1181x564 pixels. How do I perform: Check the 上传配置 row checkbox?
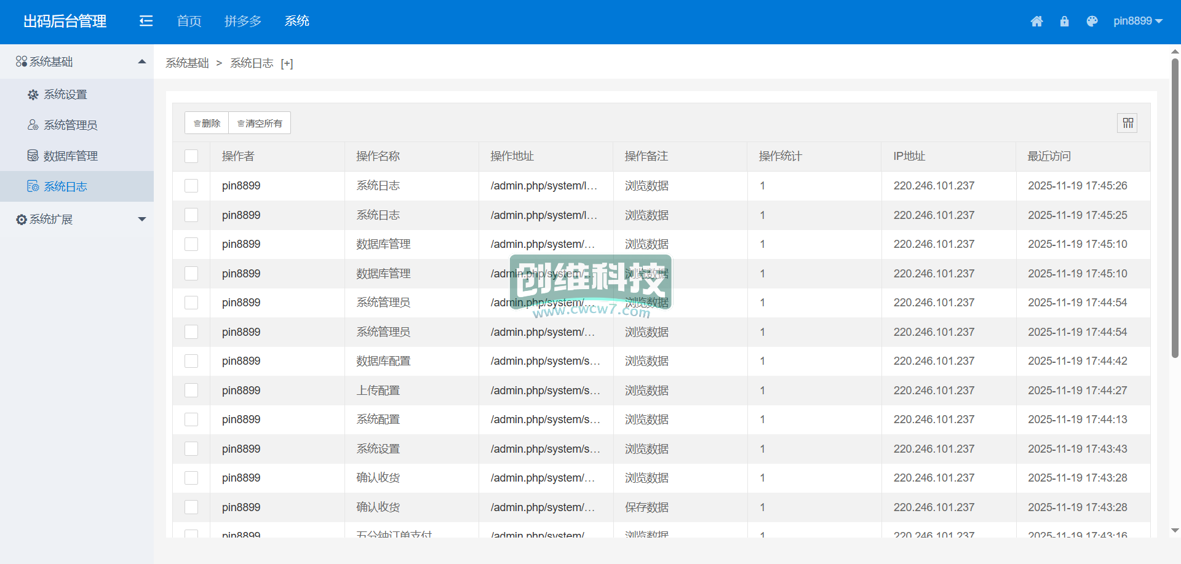(191, 391)
